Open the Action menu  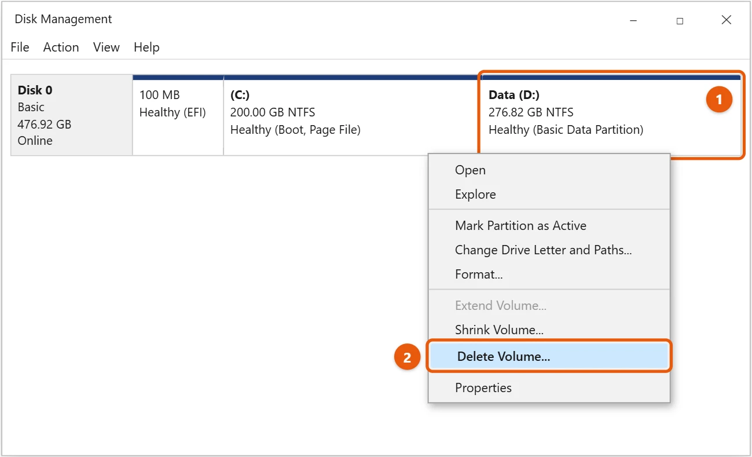point(61,47)
